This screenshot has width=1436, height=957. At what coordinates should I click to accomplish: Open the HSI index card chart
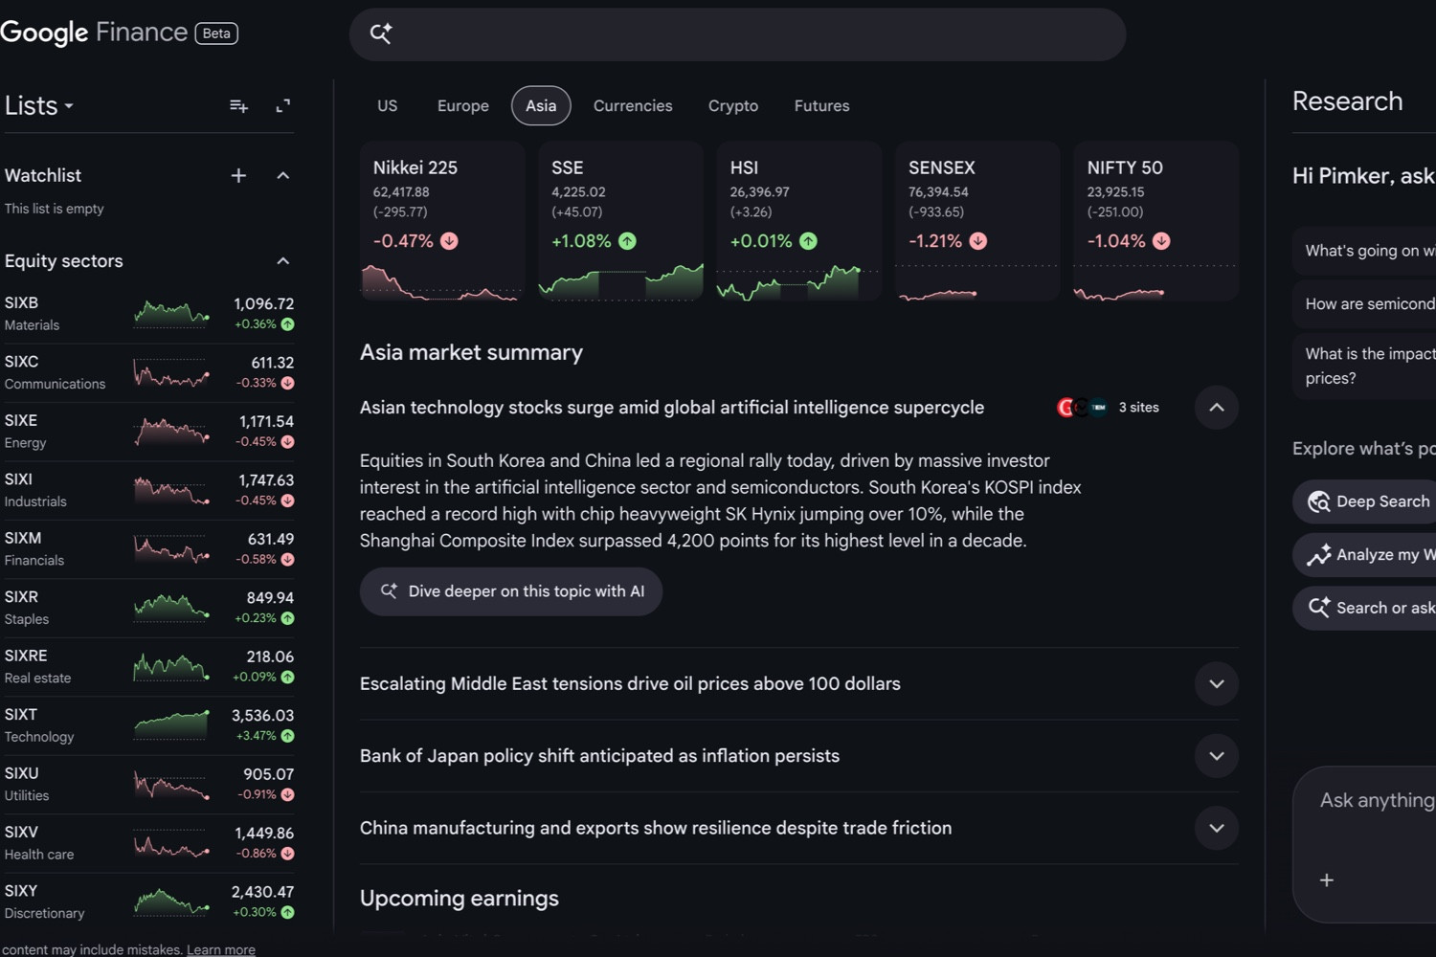[799, 221]
